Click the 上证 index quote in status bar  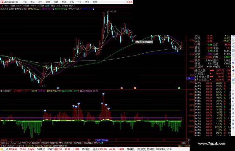pyautogui.click(x=24, y=149)
